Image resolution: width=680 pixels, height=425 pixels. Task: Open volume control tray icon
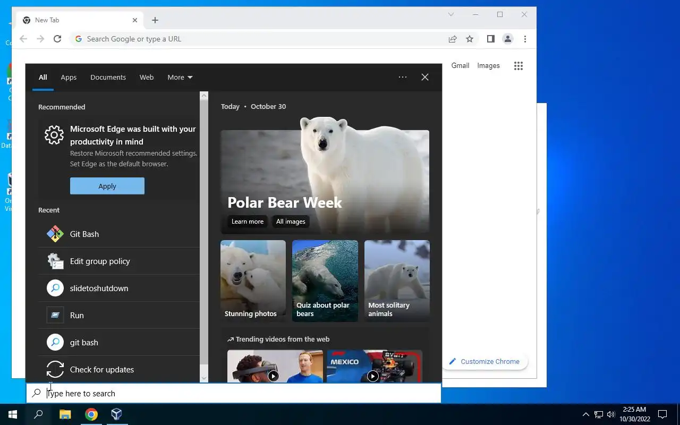tap(611, 414)
